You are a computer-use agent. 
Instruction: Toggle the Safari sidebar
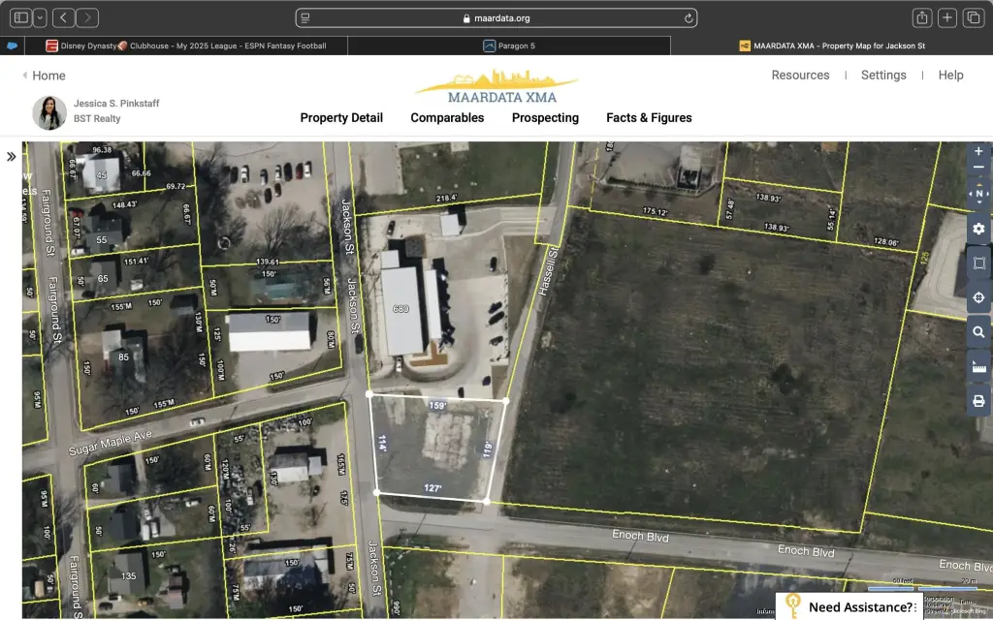(21, 17)
